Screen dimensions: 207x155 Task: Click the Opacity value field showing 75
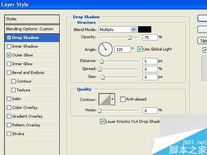[150, 37]
